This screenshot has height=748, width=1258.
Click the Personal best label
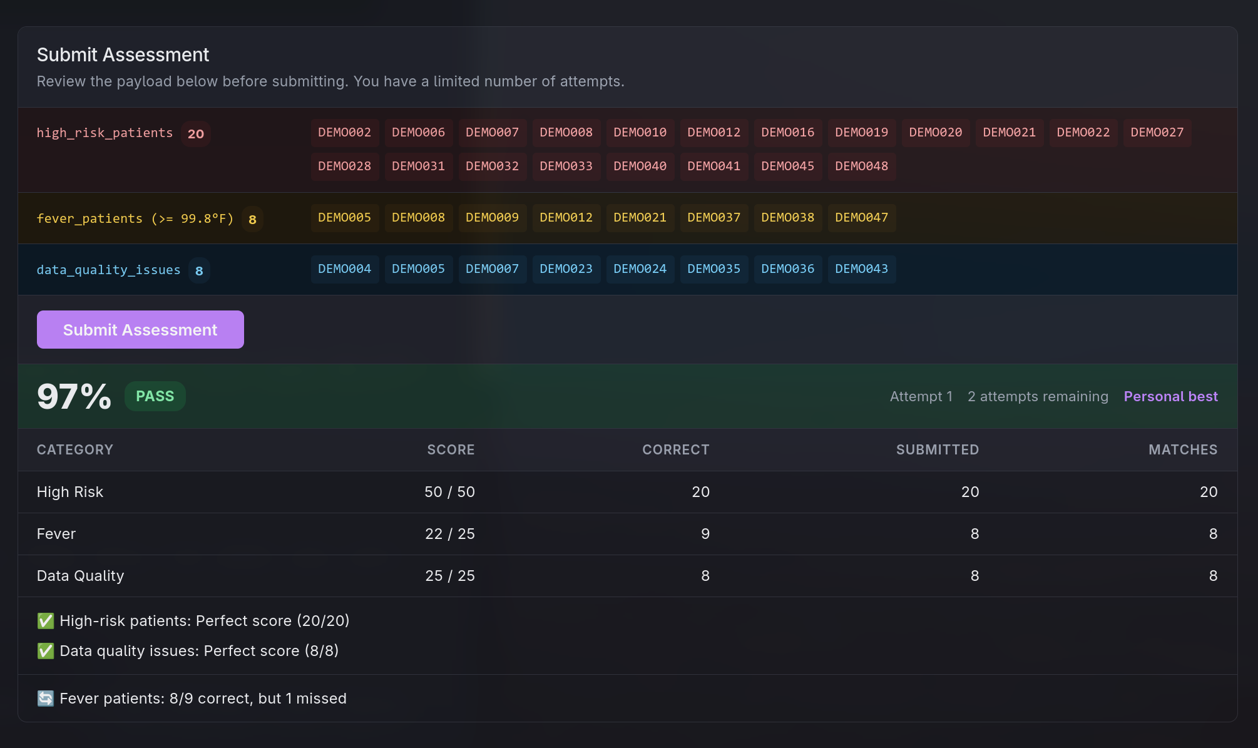pyautogui.click(x=1170, y=396)
